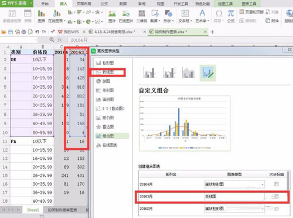This screenshot has height=218, width=293.
Task: Click the 数据透视表 pivot table icon
Action: pos(12,16)
